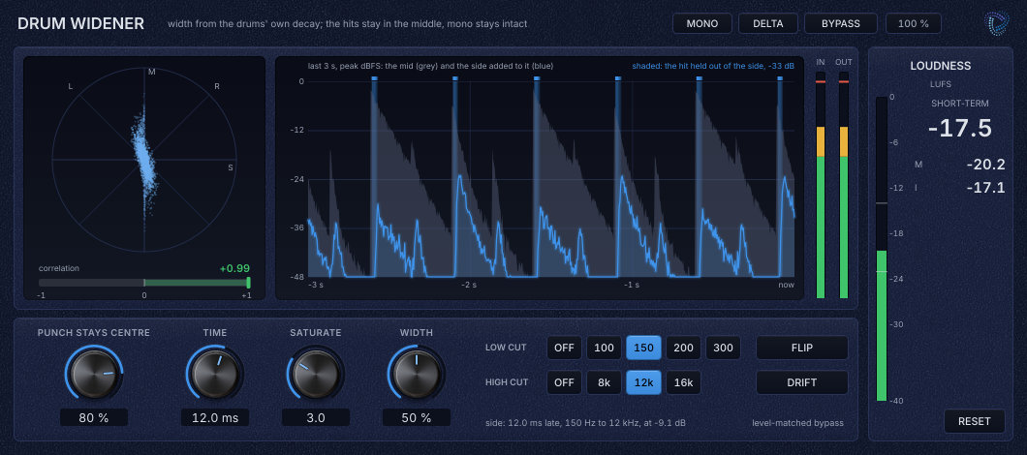Image resolution: width=1027 pixels, height=455 pixels.
Task: Click RESET in the loudness panel
Action: coord(974,421)
